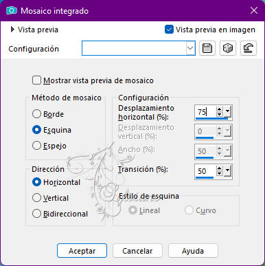Click inside the Transición percentage field
The height and width of the screenshot is (266, 265).
click(x=205, y=171)
